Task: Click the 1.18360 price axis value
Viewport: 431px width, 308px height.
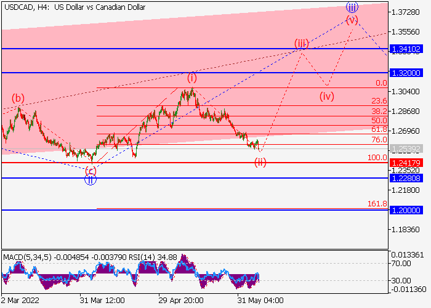Action: pos(406,229)
